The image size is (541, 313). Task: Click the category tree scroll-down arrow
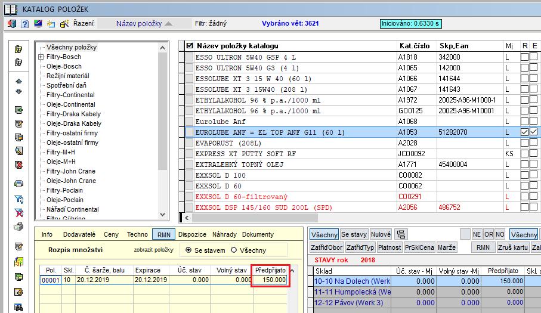coord(162,214)
